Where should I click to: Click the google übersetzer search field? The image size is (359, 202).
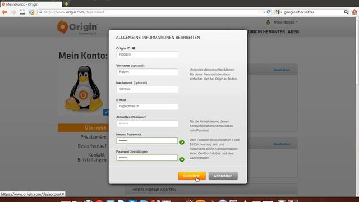point(312,12)
